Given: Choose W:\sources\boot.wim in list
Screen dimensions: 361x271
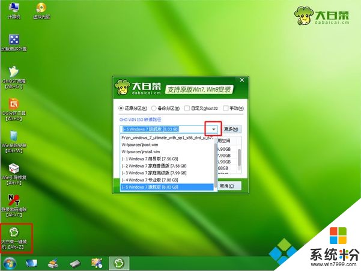Looking at the screenshot, I should click(x=167, y=145).
